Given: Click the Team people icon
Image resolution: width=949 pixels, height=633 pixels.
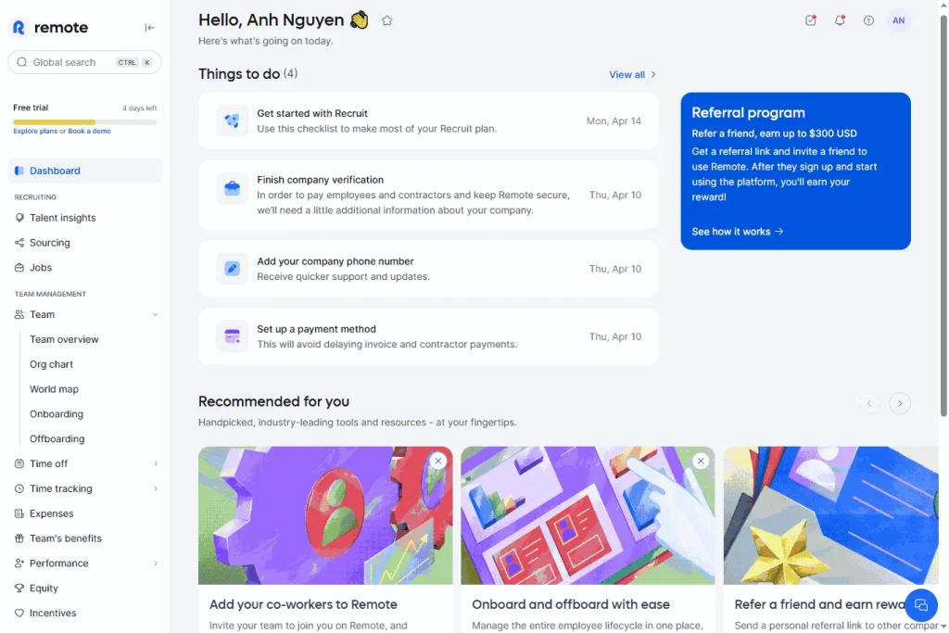Looking at the screenshot, I should tap(19, 315).
